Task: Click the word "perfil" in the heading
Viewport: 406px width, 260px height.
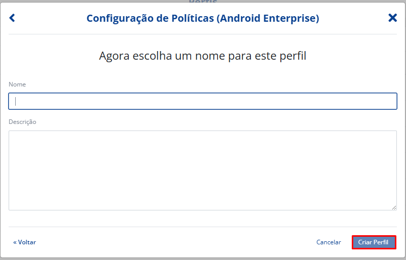Action: [x=293, y=56]
